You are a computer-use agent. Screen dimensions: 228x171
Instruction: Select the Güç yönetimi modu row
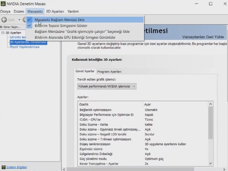pos(143,159)
